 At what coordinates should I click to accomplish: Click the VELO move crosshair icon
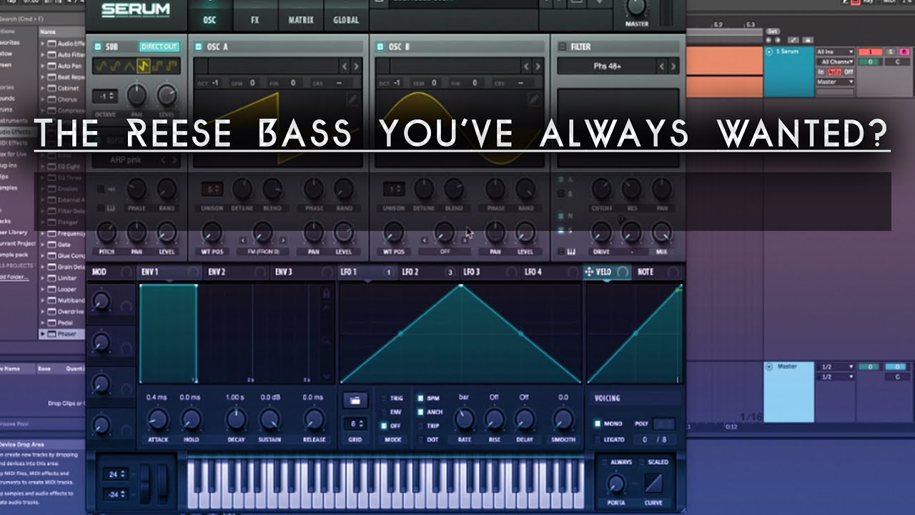pyautogui.click(x=589, y=272)
